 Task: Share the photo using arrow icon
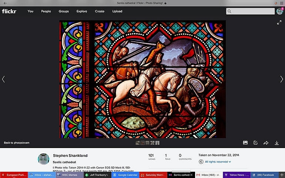[x=266, y=143]
